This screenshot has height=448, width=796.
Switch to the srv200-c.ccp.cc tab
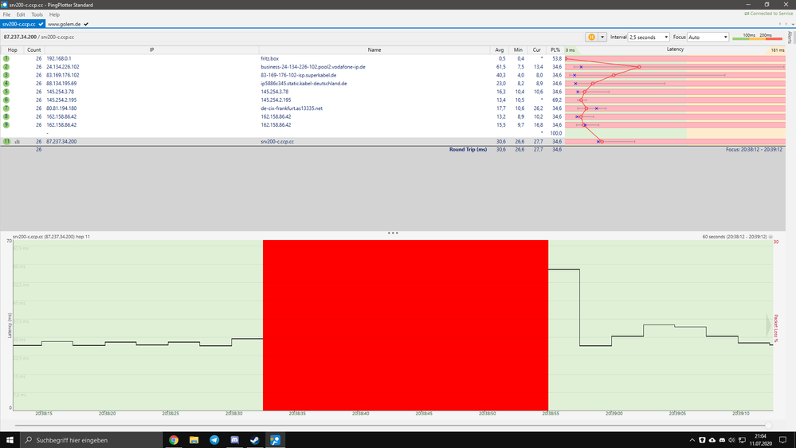pos(23,24)
